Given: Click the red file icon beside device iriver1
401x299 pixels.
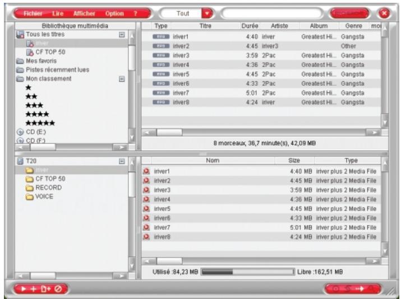Looking at the screenshot, I should coord(146,171).
